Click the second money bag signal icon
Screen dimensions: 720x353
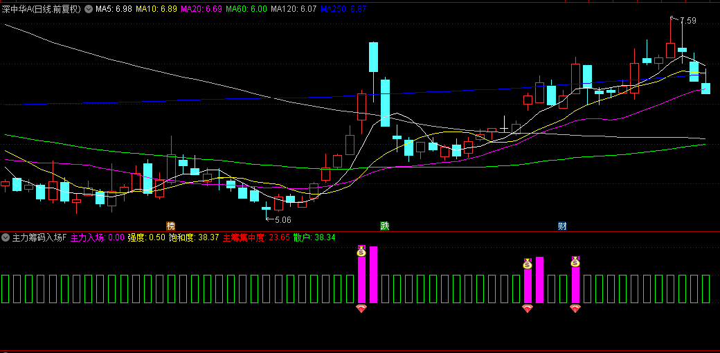[x=527, y=264]
